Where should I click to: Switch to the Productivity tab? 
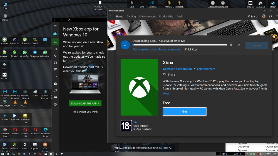tap(166, 16)
